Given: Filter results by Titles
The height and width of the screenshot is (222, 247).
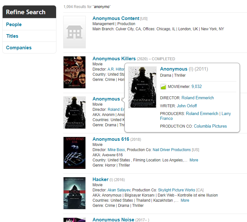Looking at the screenshot, I should click(12, 36).
